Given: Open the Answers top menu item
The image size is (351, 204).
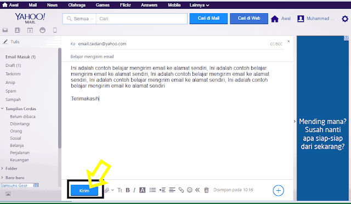Looking at the screenshot, I should coord(149,5).
